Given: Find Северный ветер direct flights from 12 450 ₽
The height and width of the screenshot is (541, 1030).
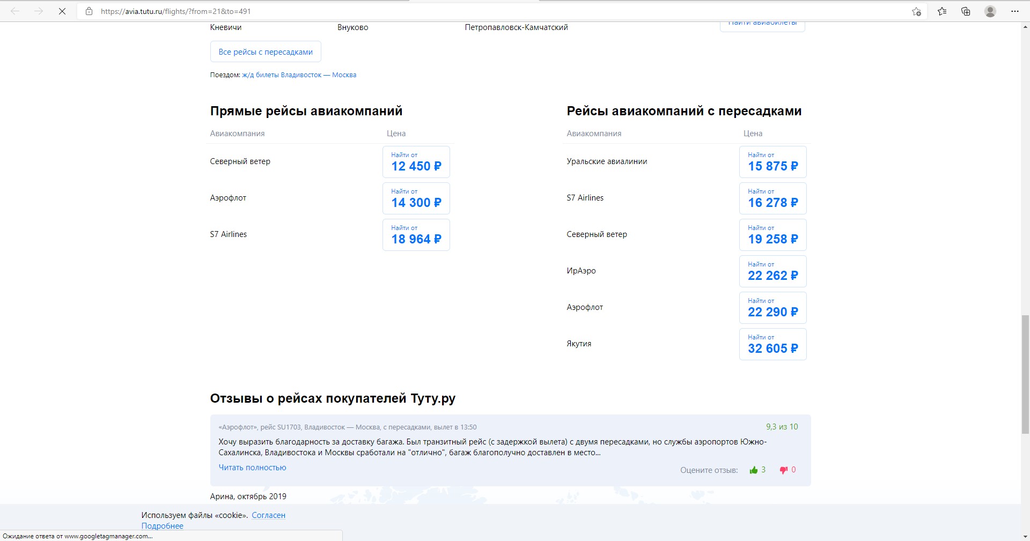Looking at the screenshot, I should point(416,162).
